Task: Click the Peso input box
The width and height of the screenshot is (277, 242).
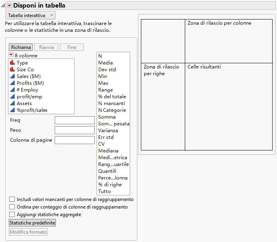Action: (75, 130)
